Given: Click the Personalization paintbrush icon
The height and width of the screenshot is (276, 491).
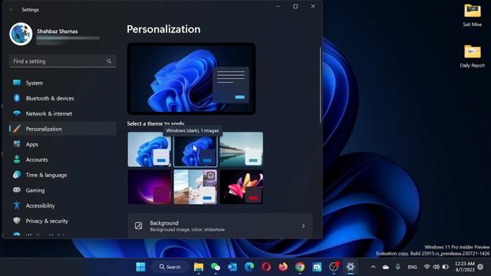Looking at the screenshot, I should [17, 129].
